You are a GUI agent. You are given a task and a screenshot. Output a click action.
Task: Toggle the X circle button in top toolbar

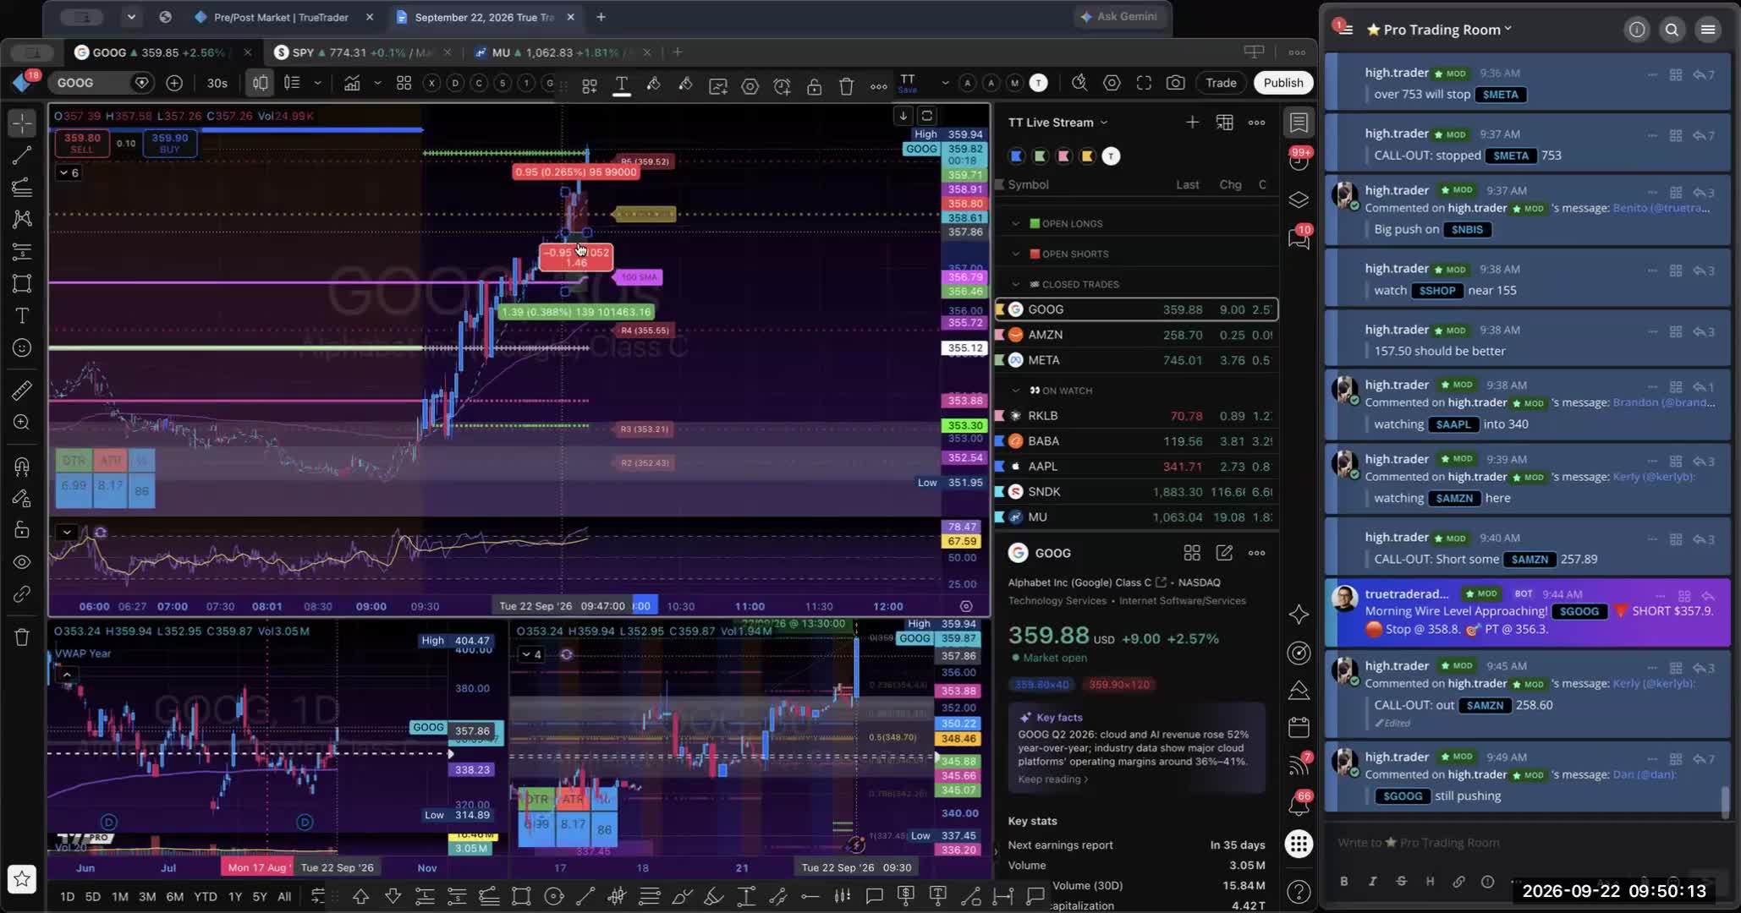pyautogui.click(x=431, y=83)
